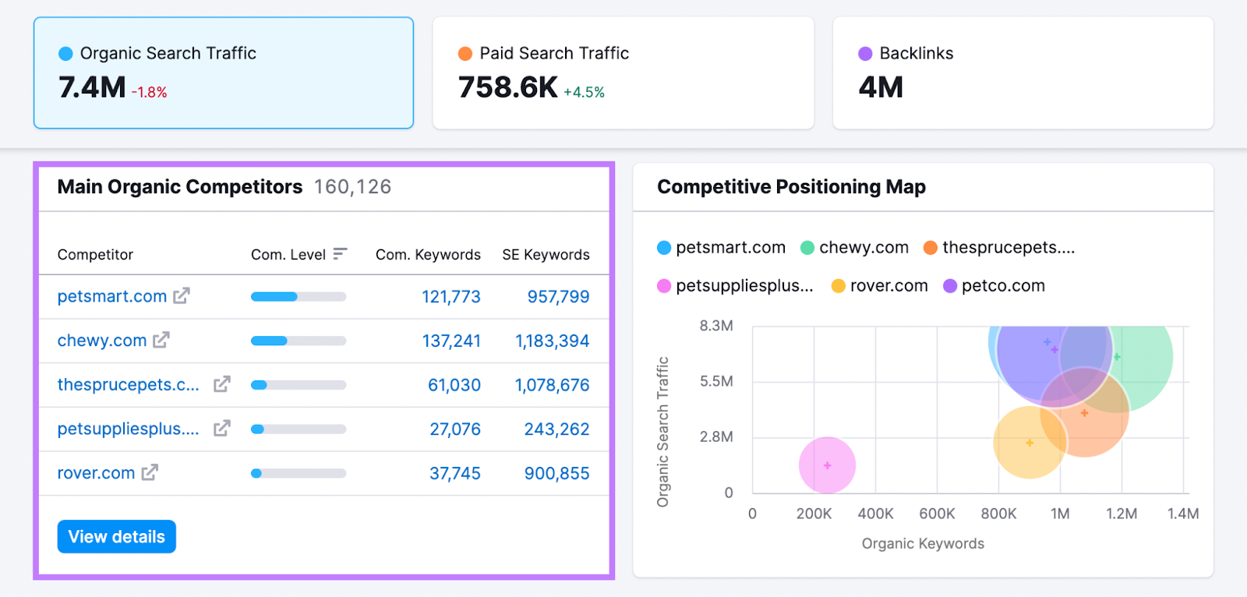Click the pink petsuppliesplus bubble on map
The width and height of the screenshot is (1247, 597).
(x=827, y=465)
